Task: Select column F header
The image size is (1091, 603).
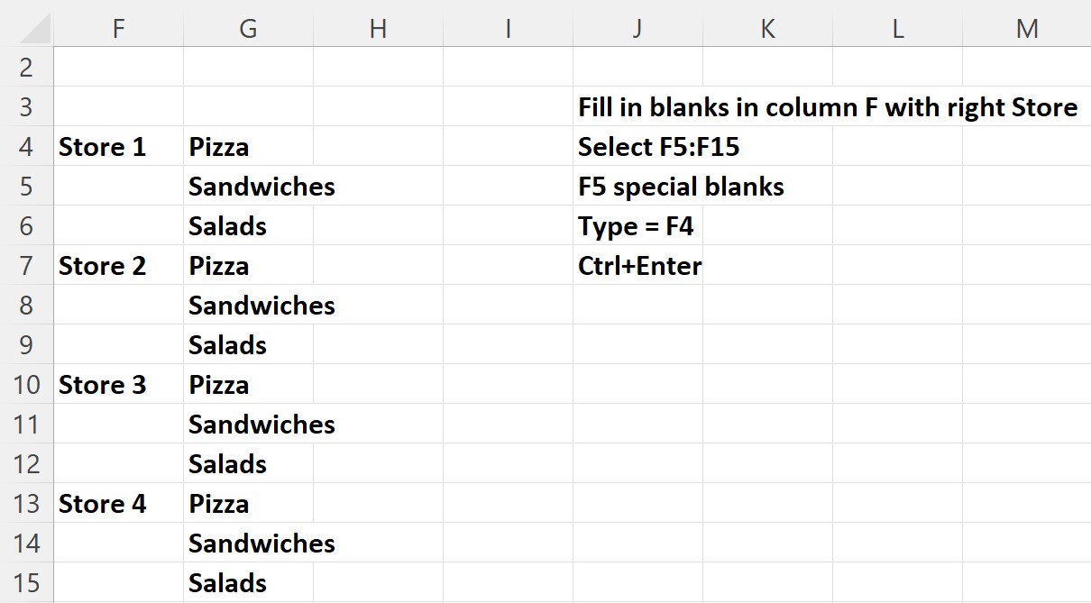Action: 118,29
